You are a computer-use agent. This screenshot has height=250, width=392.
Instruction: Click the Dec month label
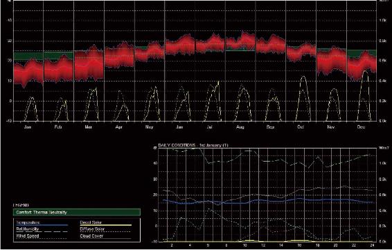point(361,127)
